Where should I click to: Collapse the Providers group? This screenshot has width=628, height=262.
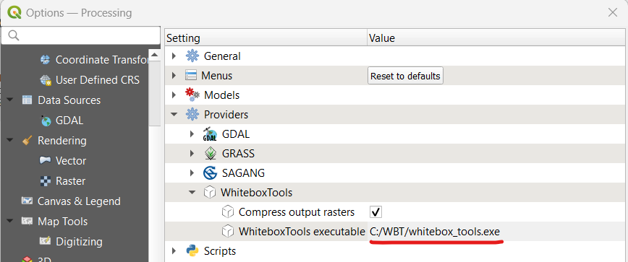pyautogui.click(x=174, y=115)
